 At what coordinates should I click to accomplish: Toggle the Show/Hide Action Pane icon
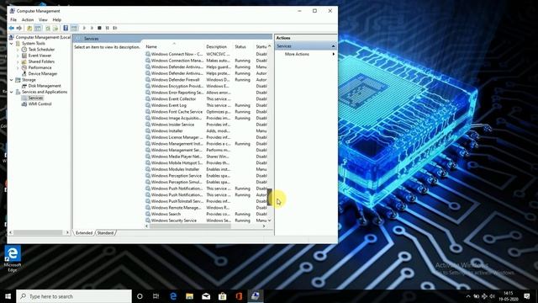tap(74, 28)
